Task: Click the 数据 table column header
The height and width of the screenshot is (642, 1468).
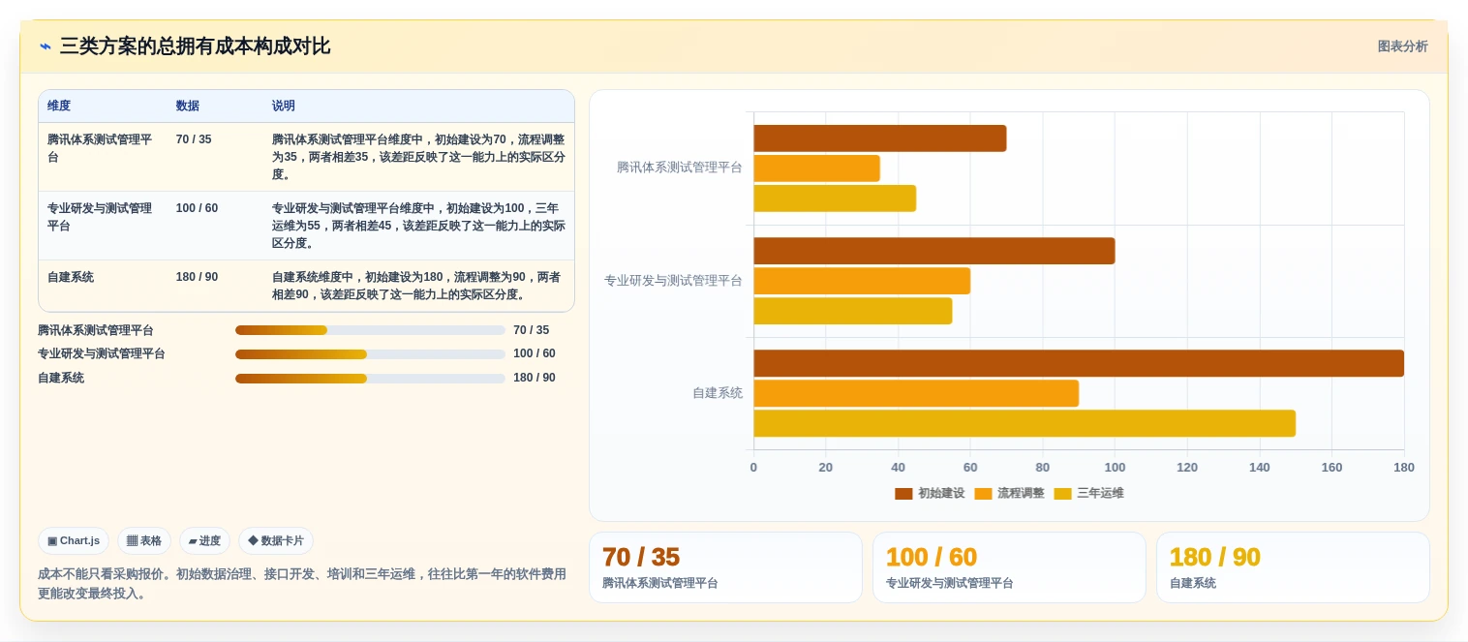Action: (x=188, y=107)
